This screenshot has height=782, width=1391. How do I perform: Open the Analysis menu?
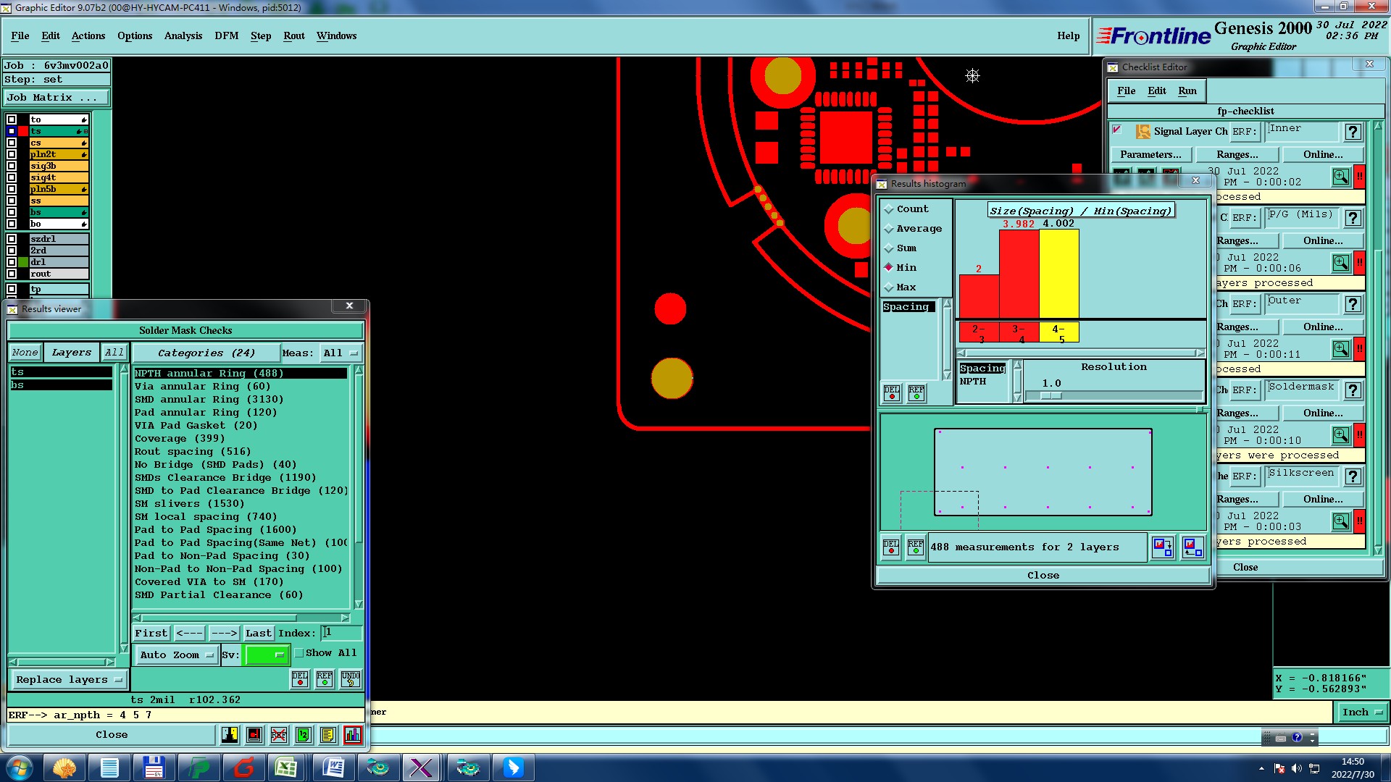click(x=183, y=35)
